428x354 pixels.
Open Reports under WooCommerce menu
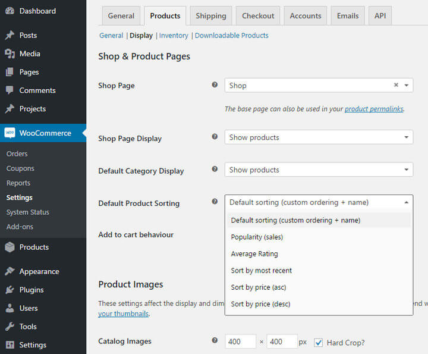click(18, 183)
